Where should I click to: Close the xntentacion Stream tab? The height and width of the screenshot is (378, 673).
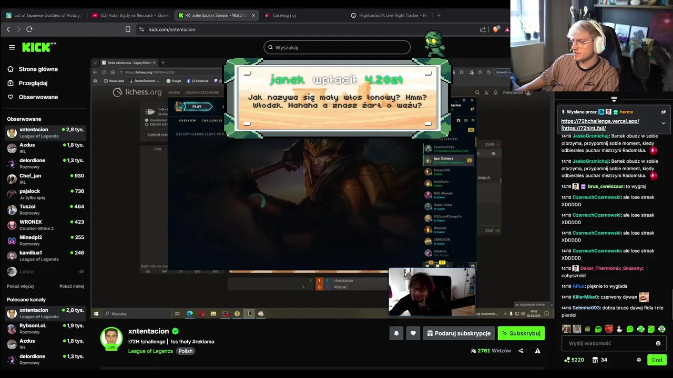pyautogui.click(x=253, y=15)
